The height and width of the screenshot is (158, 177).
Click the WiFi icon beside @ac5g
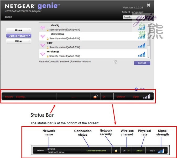[x=43, y=28]
